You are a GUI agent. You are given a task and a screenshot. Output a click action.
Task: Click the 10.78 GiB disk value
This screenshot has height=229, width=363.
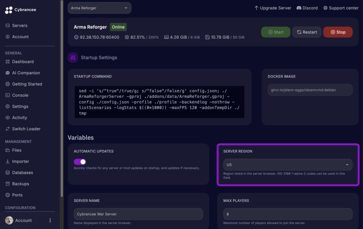tap(220, 37)
